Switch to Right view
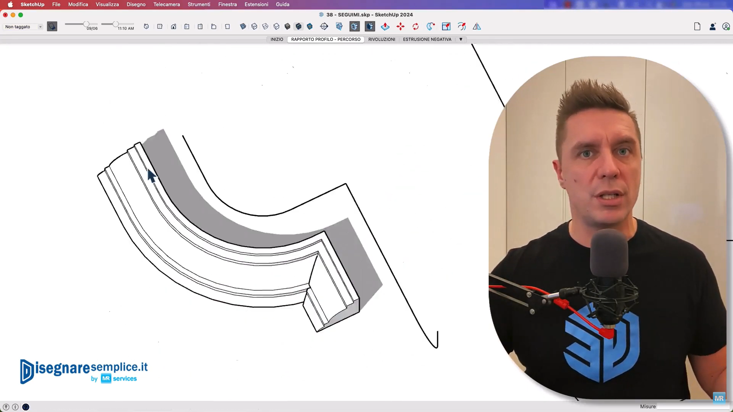 187,27
